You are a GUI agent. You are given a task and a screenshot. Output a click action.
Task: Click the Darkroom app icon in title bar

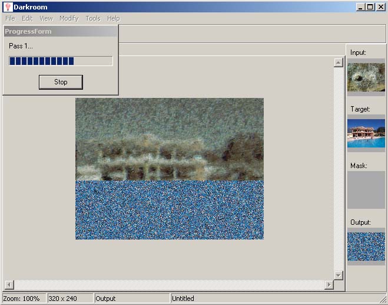pyautogui.click(x=8, y=7)
